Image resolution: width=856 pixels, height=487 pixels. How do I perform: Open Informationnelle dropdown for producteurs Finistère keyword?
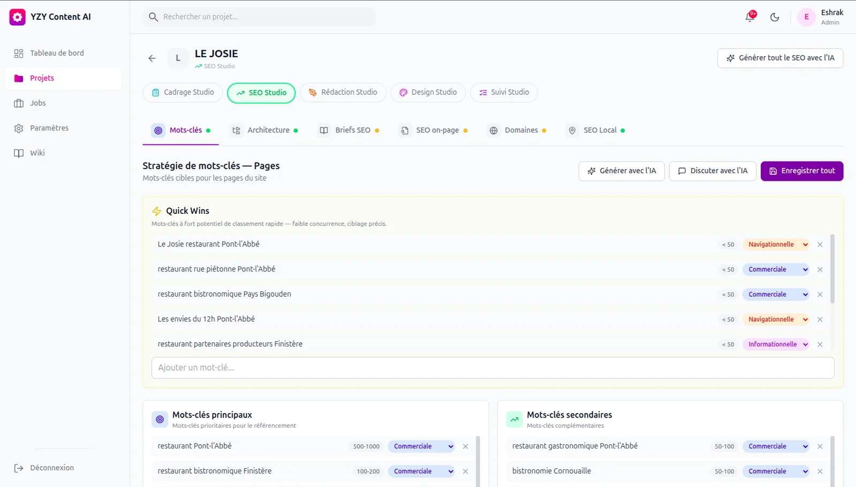pyautogui.click(x=776, y=345)
